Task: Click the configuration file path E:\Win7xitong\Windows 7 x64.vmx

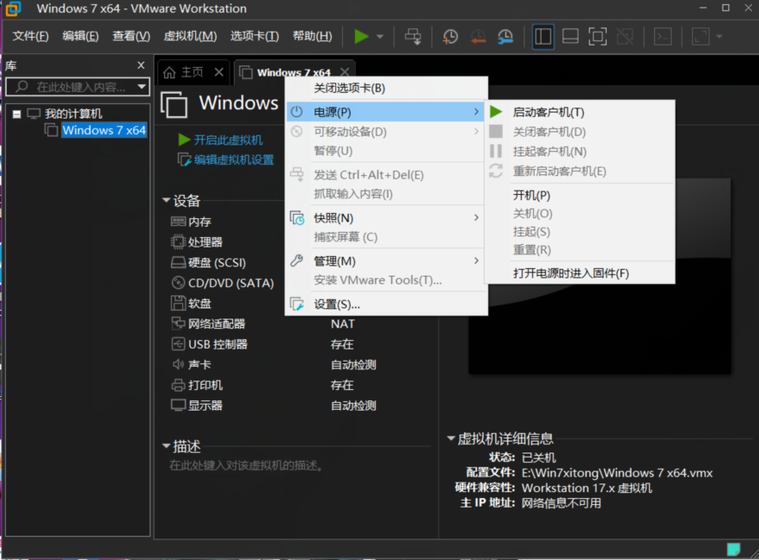Action: click(x=616, y=473)
